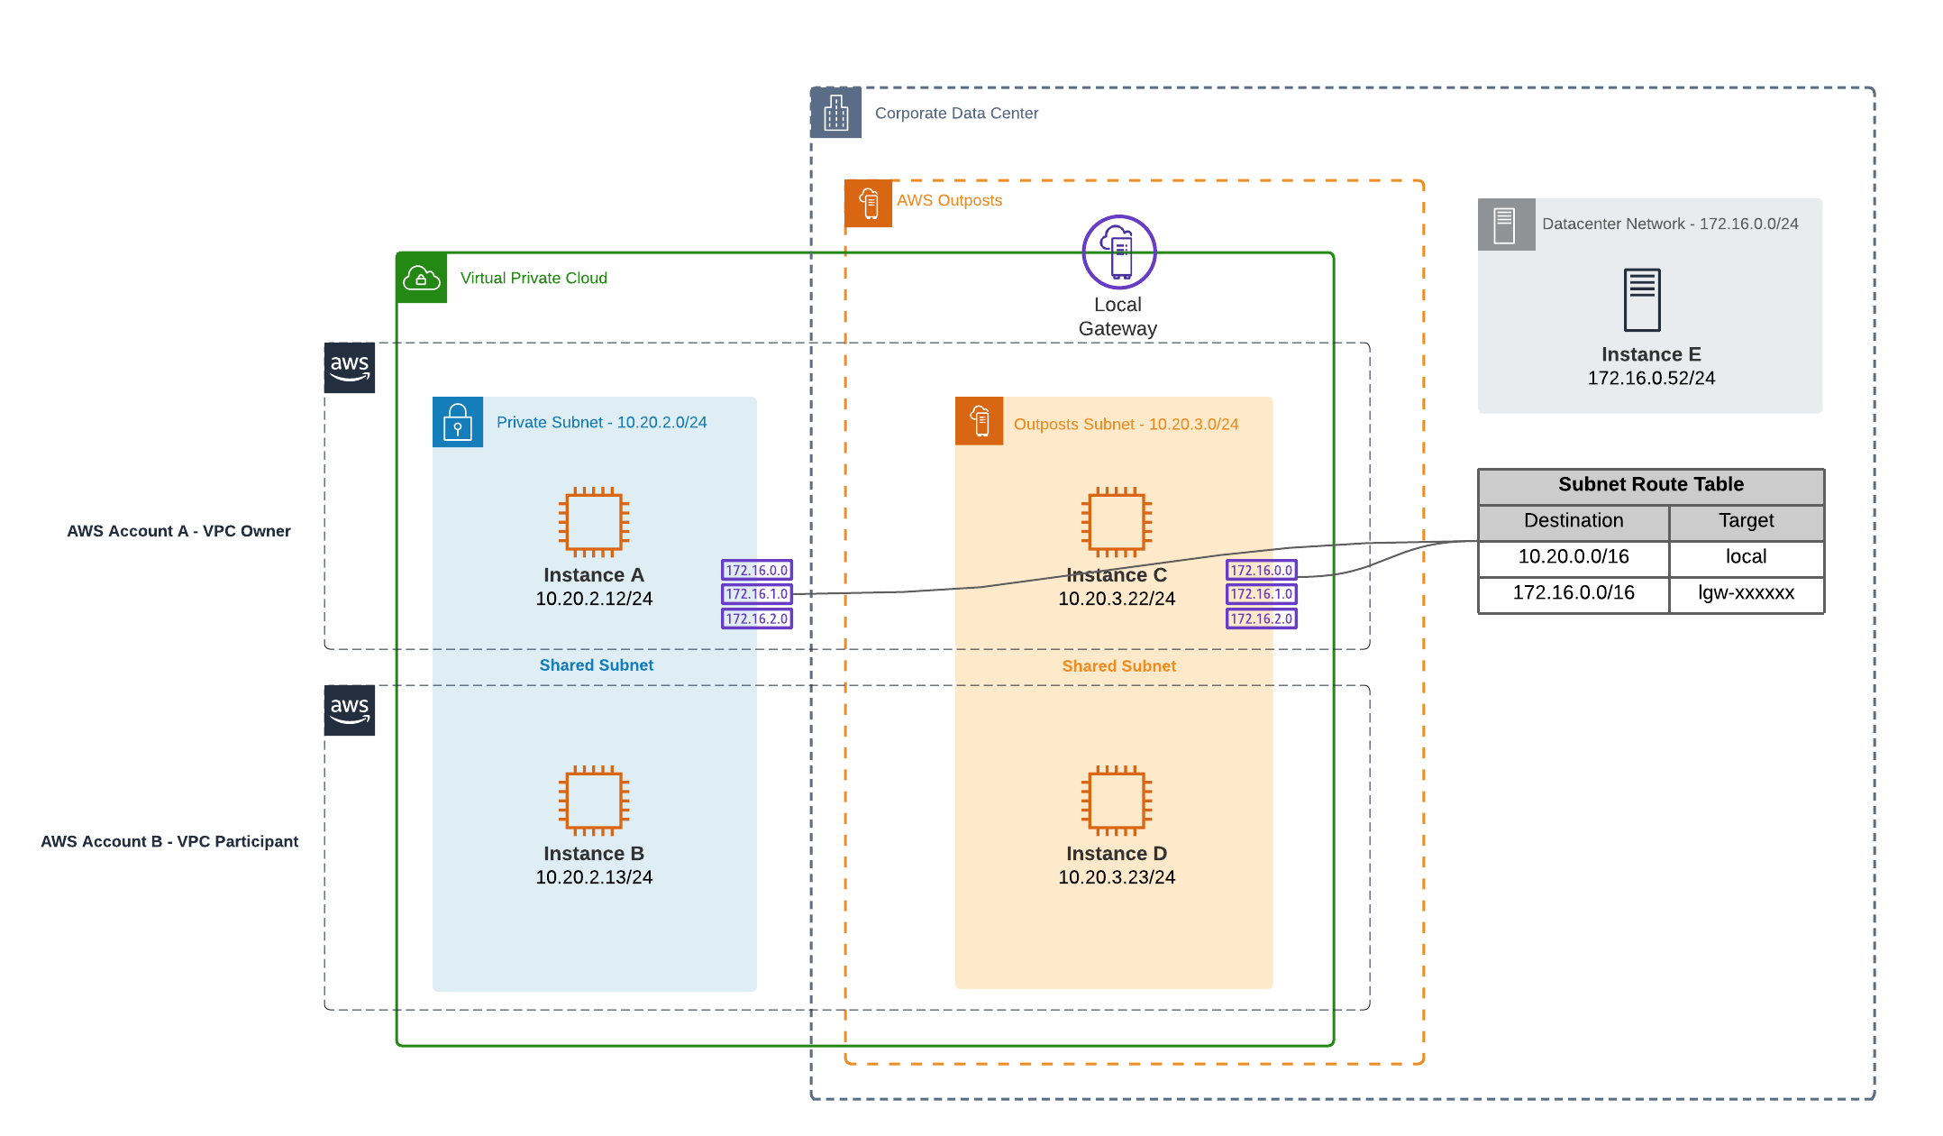Click the Instance C chip icon
This screenshot has width=1943, height=1136.
pos(1117,522)
